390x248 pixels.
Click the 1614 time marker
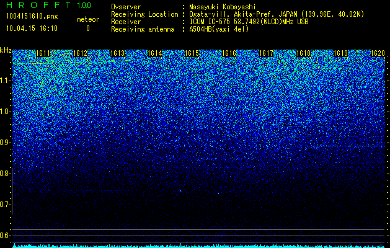pyautogui.click(x=155, y=53)
